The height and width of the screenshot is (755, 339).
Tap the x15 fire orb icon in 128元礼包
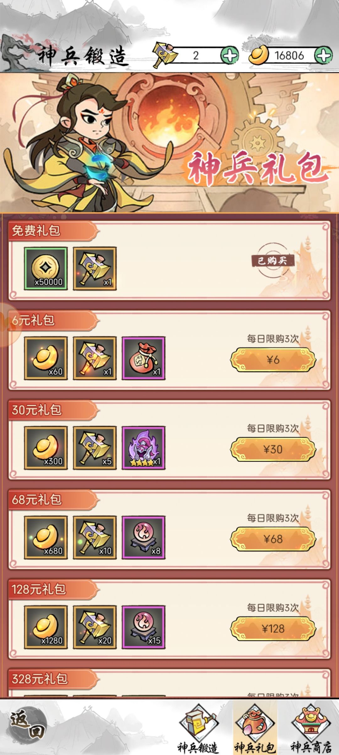(x=143, y=627)
